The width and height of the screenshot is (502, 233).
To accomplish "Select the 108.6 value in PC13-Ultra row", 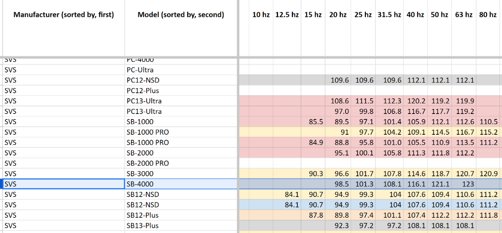I will click(338, 101).
